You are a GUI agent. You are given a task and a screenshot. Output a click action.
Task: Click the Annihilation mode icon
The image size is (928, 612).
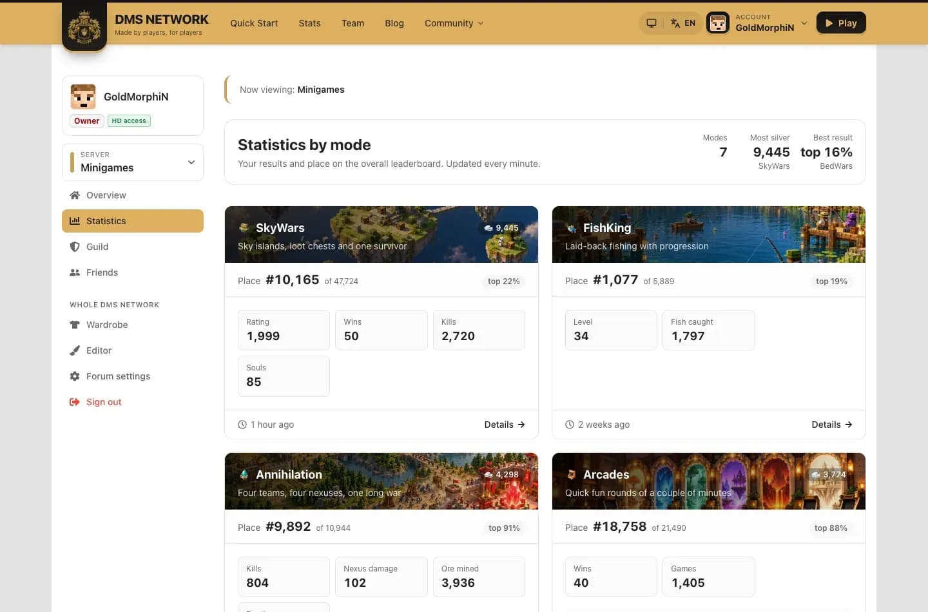pos(244,474)
